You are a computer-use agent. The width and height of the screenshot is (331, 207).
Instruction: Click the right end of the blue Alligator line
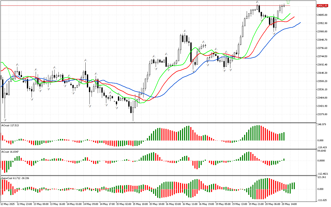pos(300,23)
